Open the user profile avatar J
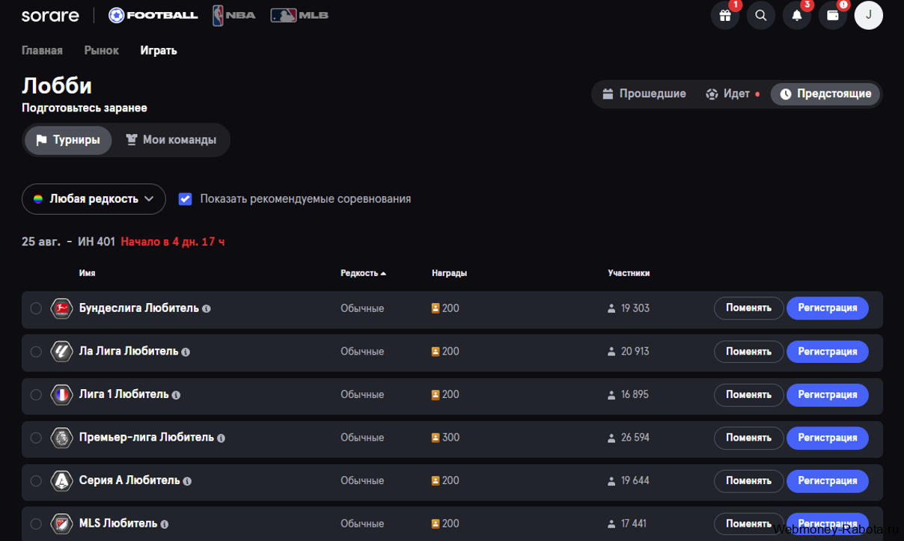Screen dimensions: 904x541 [x=869, y=15]
